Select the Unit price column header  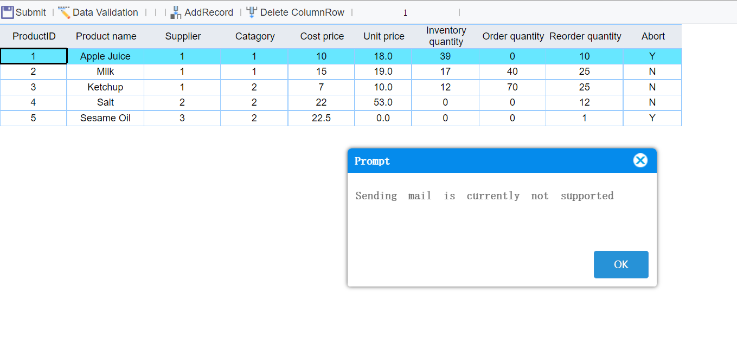pyautogui.click(x=383, y=36)
